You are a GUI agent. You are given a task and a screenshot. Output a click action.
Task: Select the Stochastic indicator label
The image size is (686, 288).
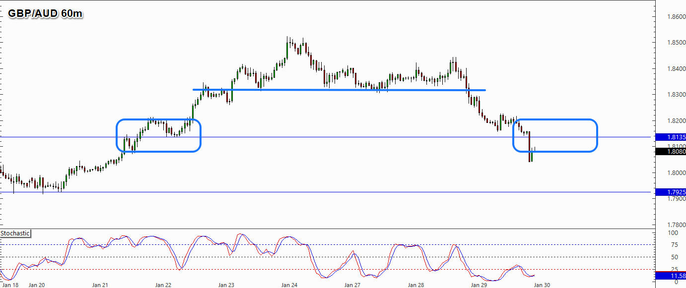pyautogui.click(x=15, y=233)
